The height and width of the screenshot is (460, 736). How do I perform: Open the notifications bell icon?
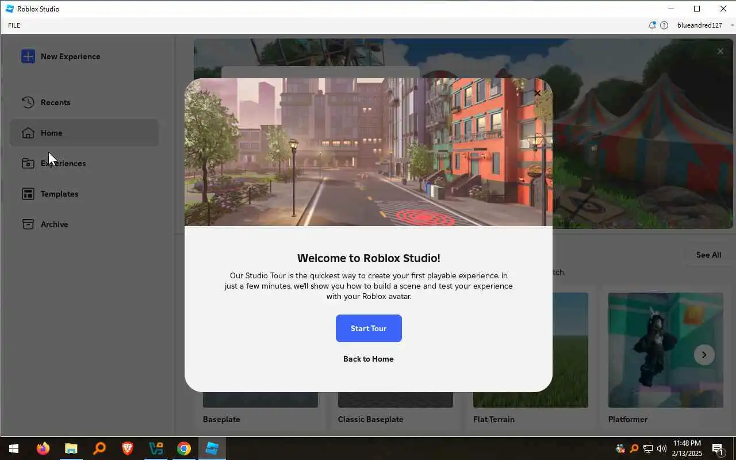coord(652,25)
